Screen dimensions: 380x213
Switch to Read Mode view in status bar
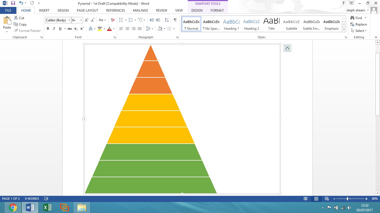(306, 199)
